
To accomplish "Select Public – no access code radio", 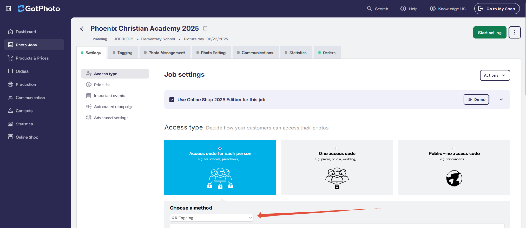I will (x=454, y=148).
